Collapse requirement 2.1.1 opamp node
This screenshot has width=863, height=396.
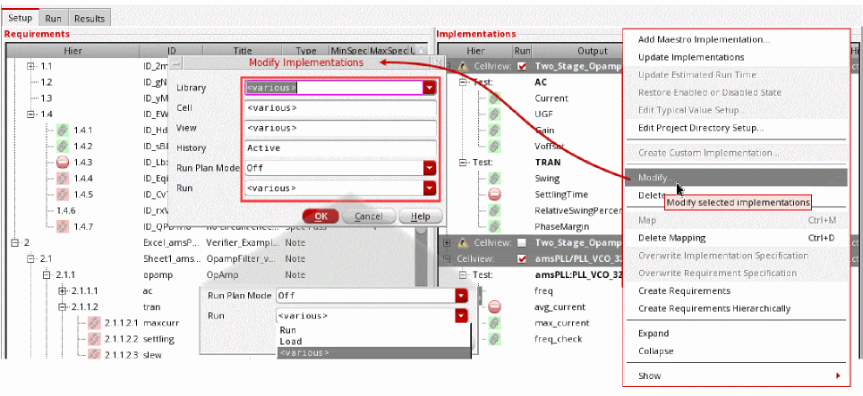(47, 274)
